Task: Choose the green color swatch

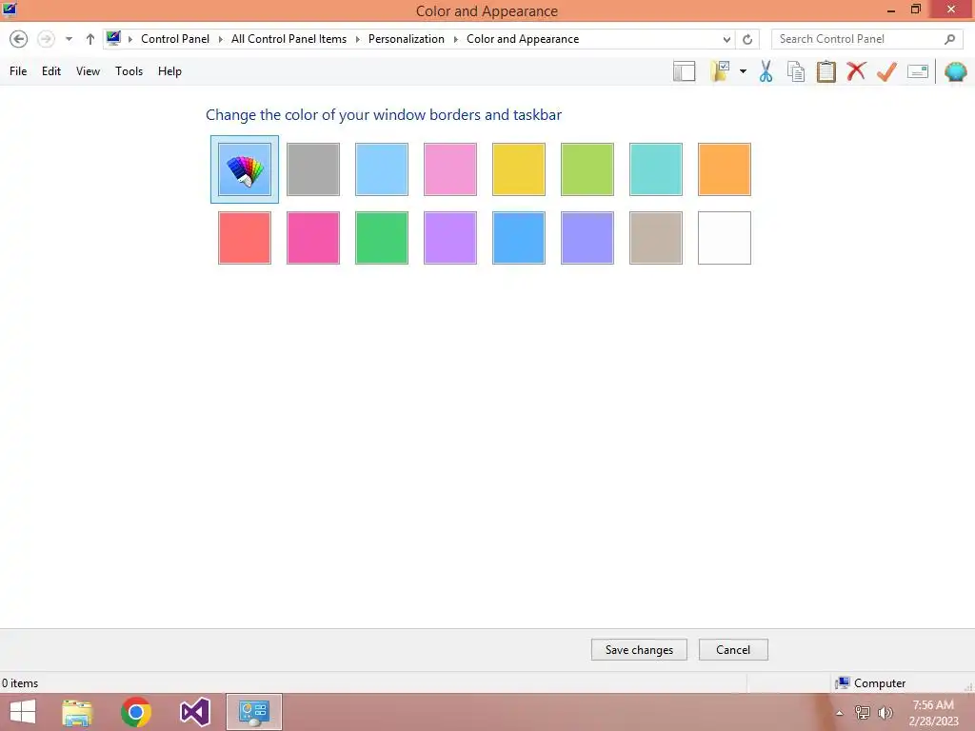Action: pyautogui.click(x=382, y=238)
